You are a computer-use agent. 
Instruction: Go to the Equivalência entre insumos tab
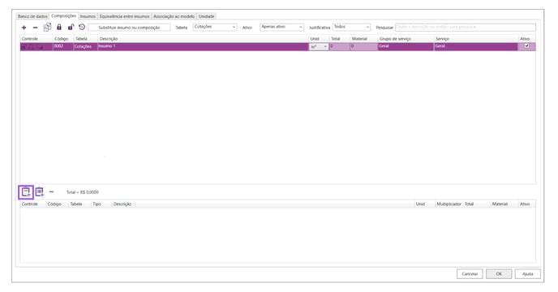[x=125, y=16]
